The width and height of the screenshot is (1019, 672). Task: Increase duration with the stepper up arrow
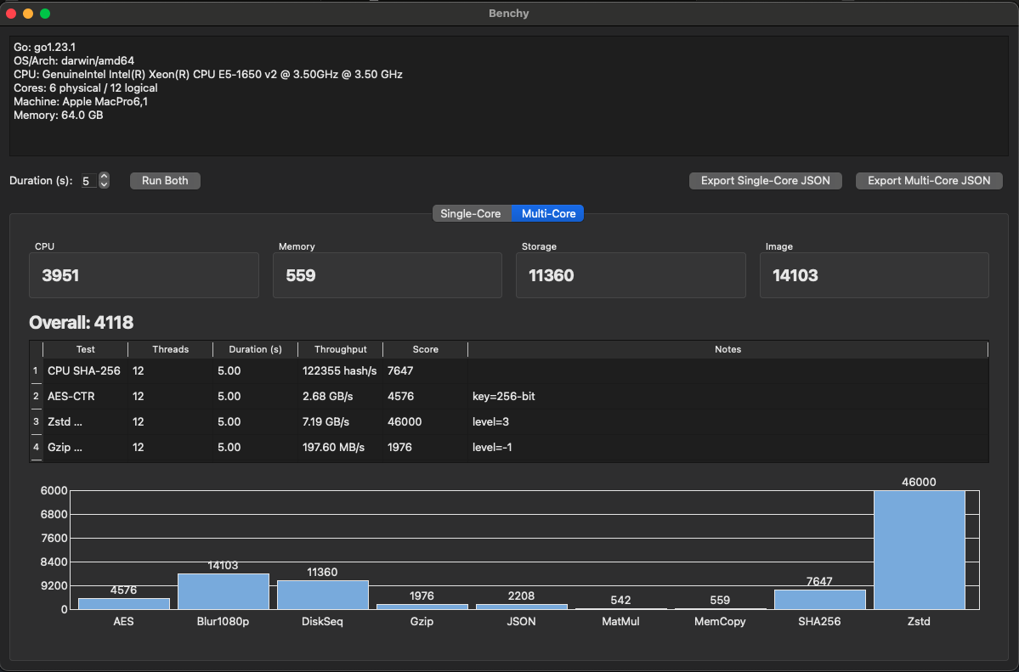[105, 177]
